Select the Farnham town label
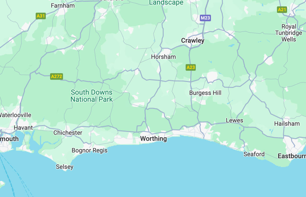The height and width of the screenshot is (197, 306). pyautogui.click(x=63, y=6)
